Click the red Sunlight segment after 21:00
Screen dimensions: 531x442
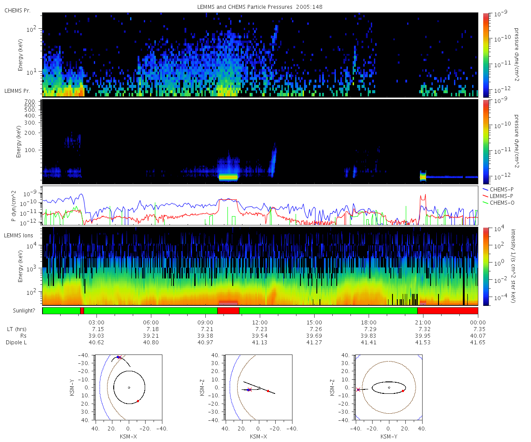tap(447, 311)
